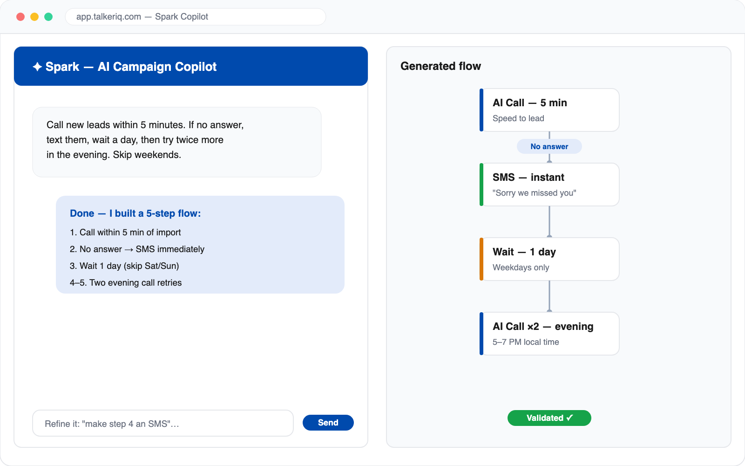Click the Spark sparkle icon in header

[x=37, y=67]
